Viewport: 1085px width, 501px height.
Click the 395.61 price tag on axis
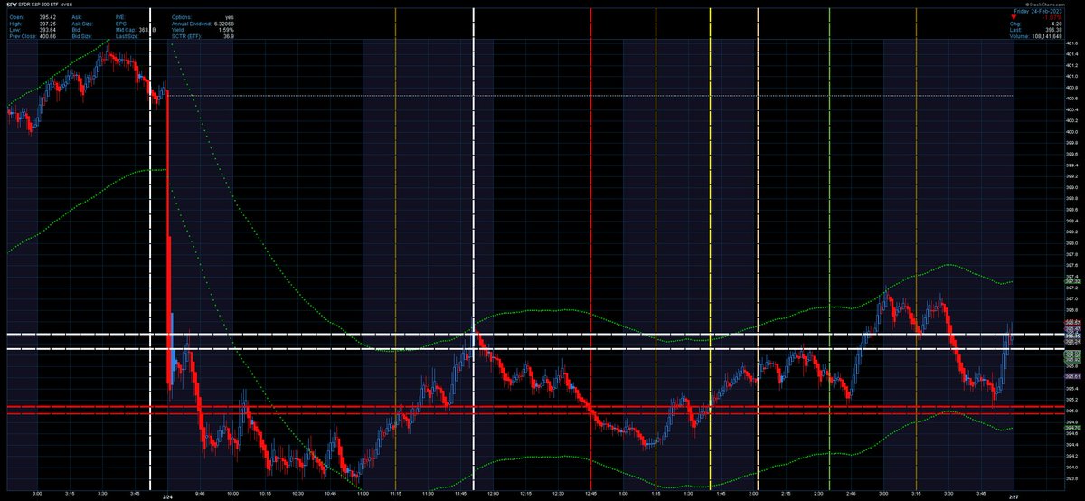click(1073, 376)
